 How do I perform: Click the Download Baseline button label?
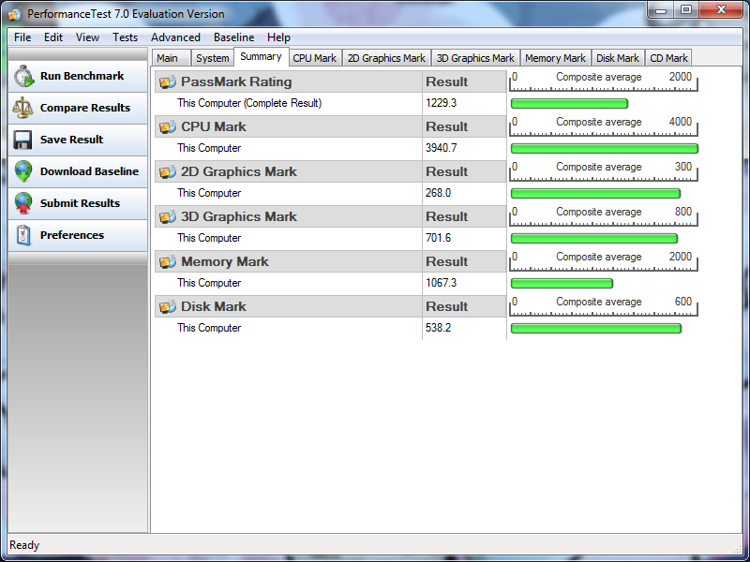pyautogui.click(x=89, y=171)
